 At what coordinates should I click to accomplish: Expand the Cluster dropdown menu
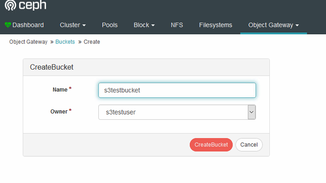[73, 25]
